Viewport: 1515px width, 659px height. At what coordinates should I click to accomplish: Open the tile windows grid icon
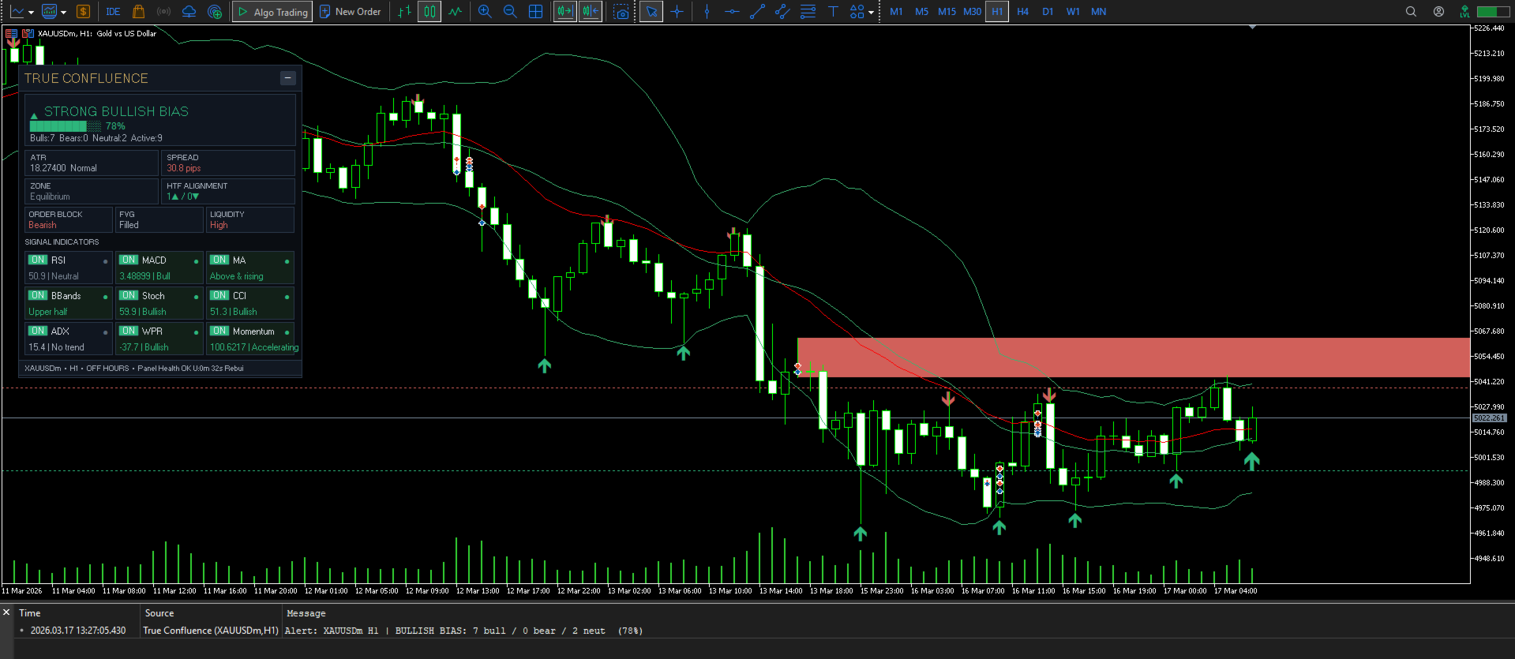(535, 12)
